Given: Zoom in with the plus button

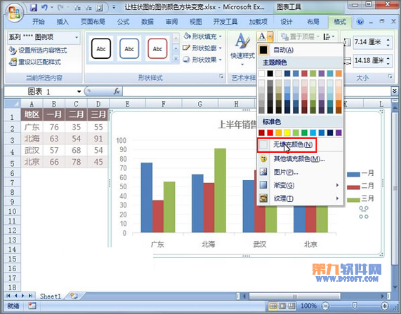Looking at the screenshot, I should tap(385, 306).
